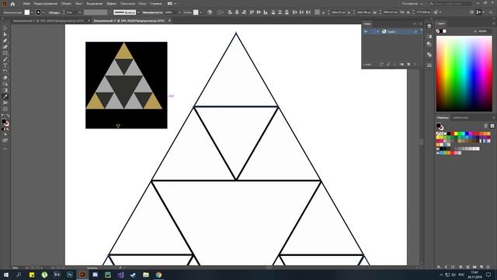This screenshot has height=280, width=497.
Task: Click target circle of layer Слой 1
Action: click(415, 32)
